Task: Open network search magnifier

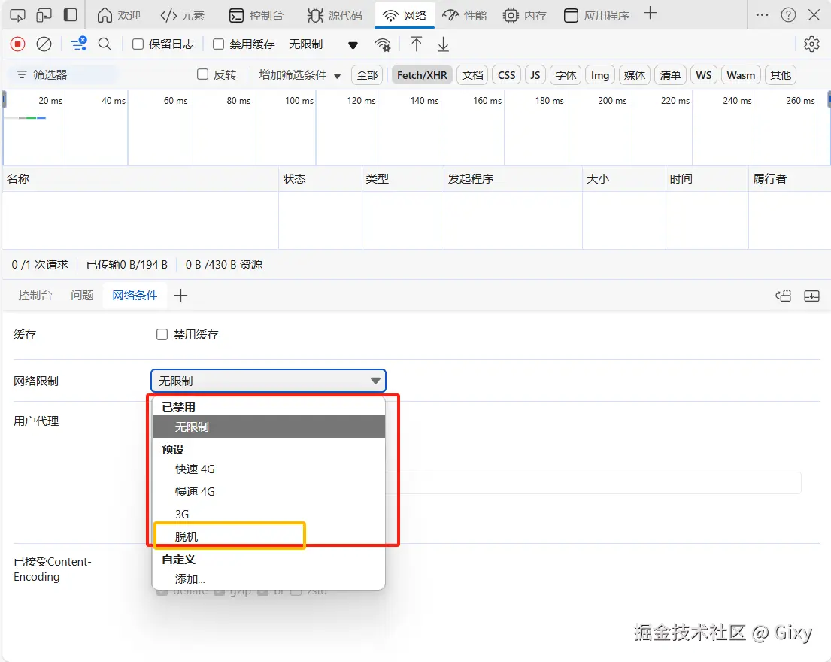Action: coord(105,44)
